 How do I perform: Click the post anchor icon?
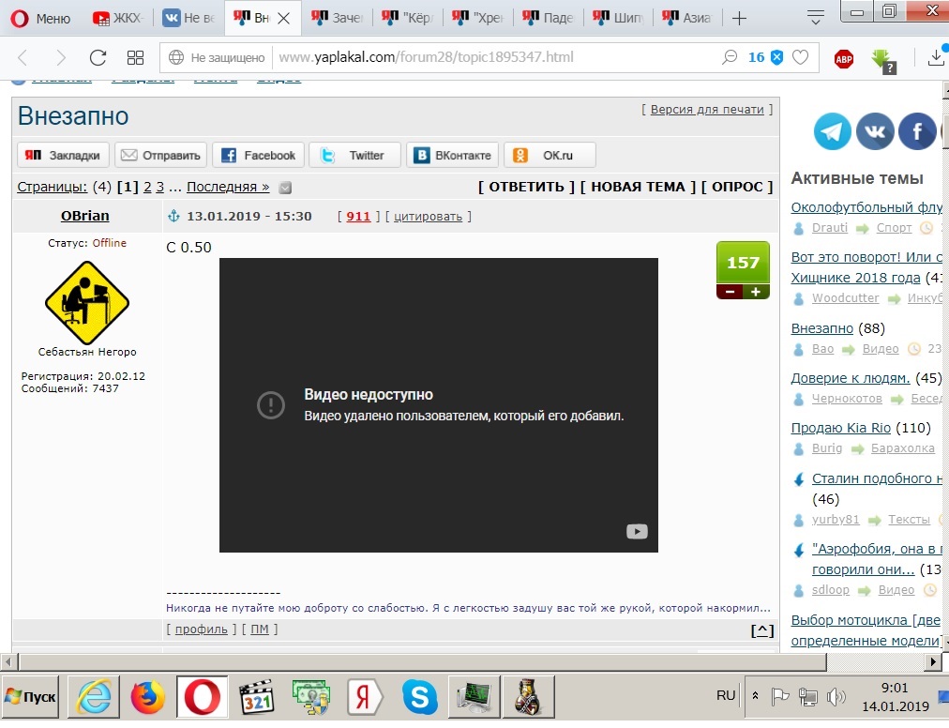coord(173,216)
